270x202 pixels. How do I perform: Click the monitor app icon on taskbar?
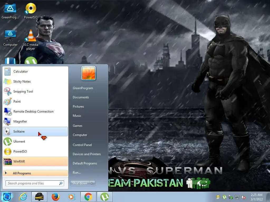tap(39, 197)
